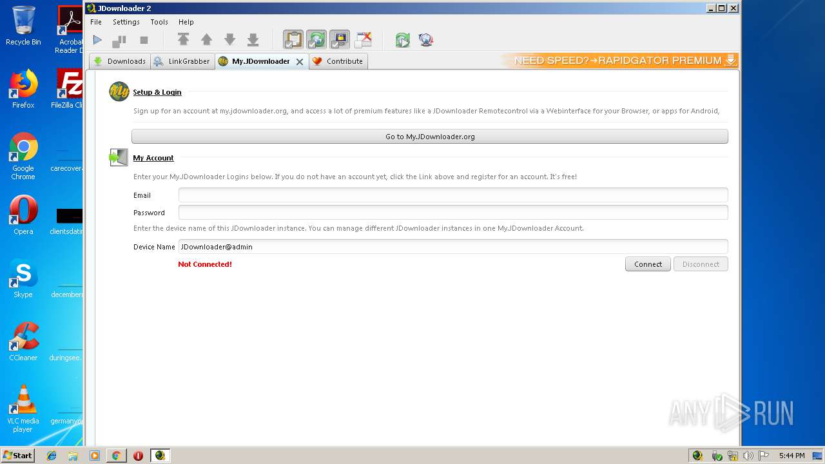Click the check for updates globe icon
Screen dimensions: 825x464
(425, 40)
